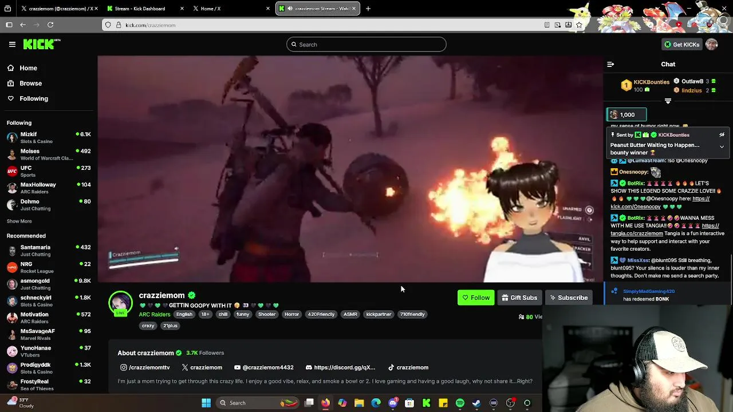Reload the current page

[x=50, y=25]
